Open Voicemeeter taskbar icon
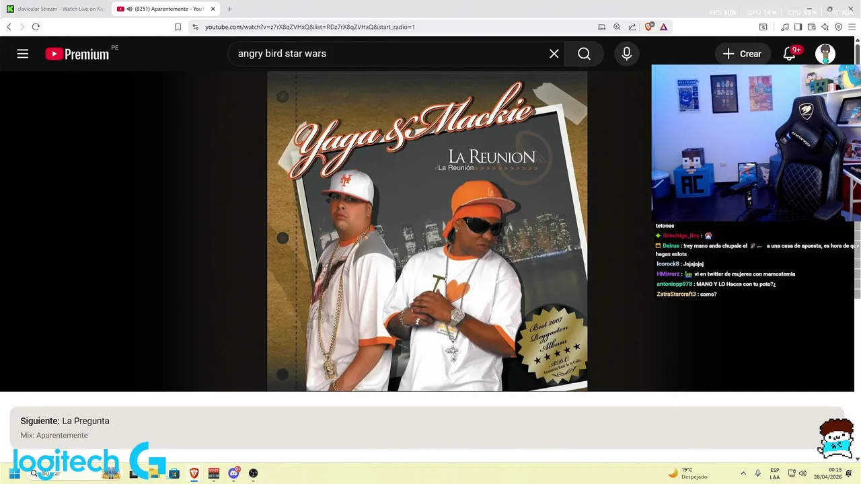 pos(214,473)
